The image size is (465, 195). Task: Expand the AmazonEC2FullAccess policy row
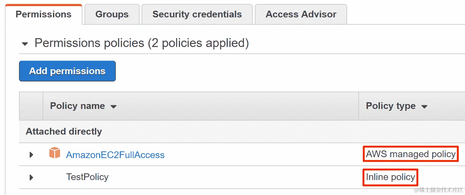click(31, 155)
